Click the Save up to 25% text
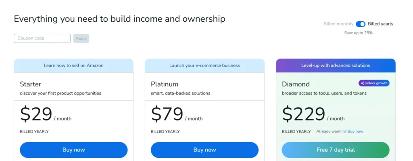 (x=358, y=33)
